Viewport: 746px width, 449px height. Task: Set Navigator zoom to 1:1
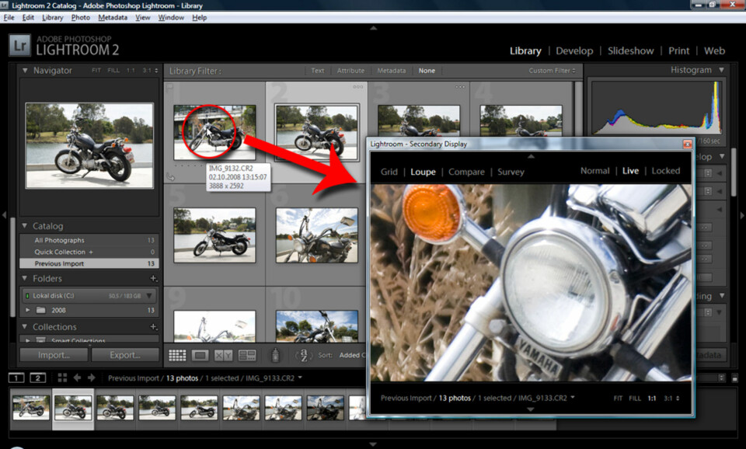point(131,71)
